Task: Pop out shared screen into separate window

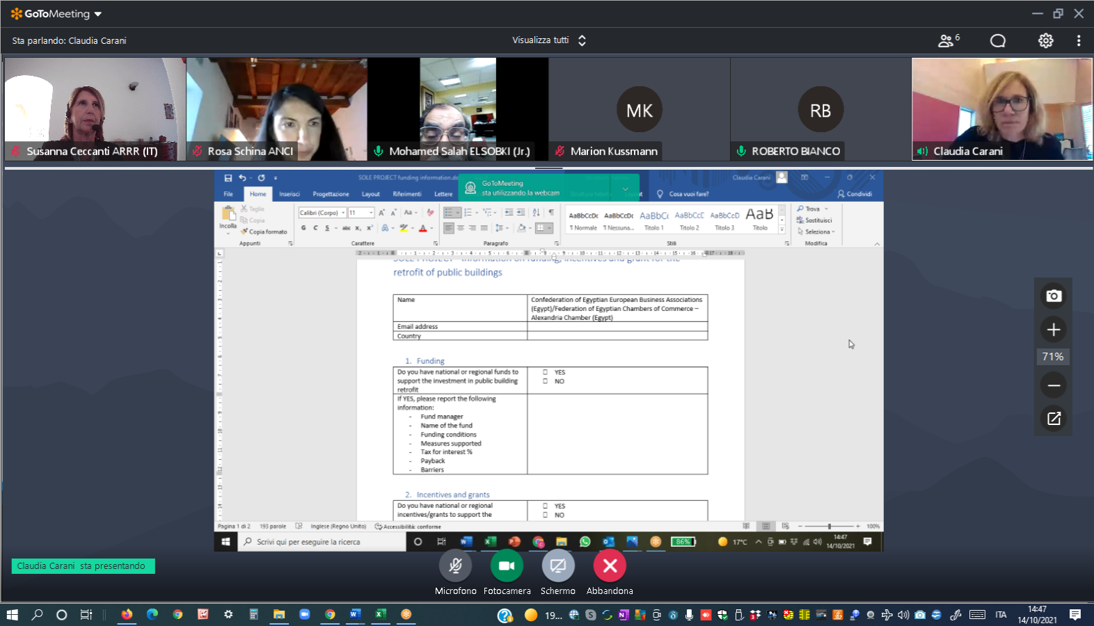Action: 1054,419
